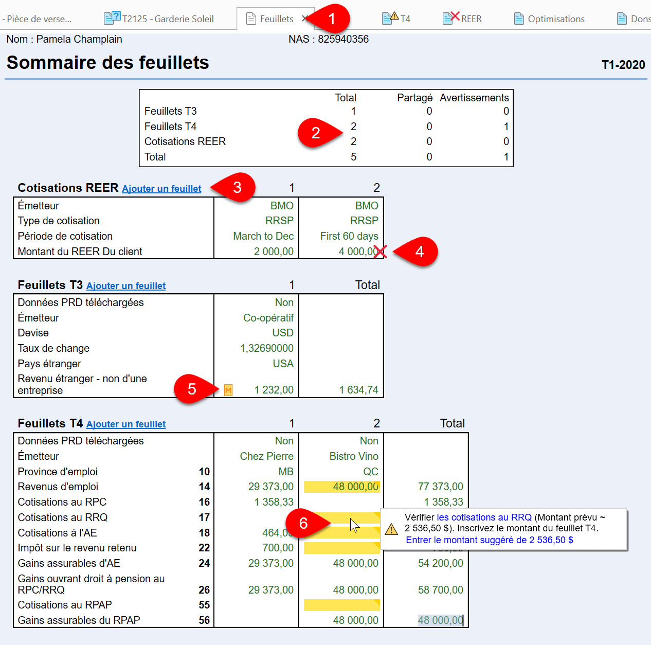Click the Chez Pierre issuer cell

[267, 456]
